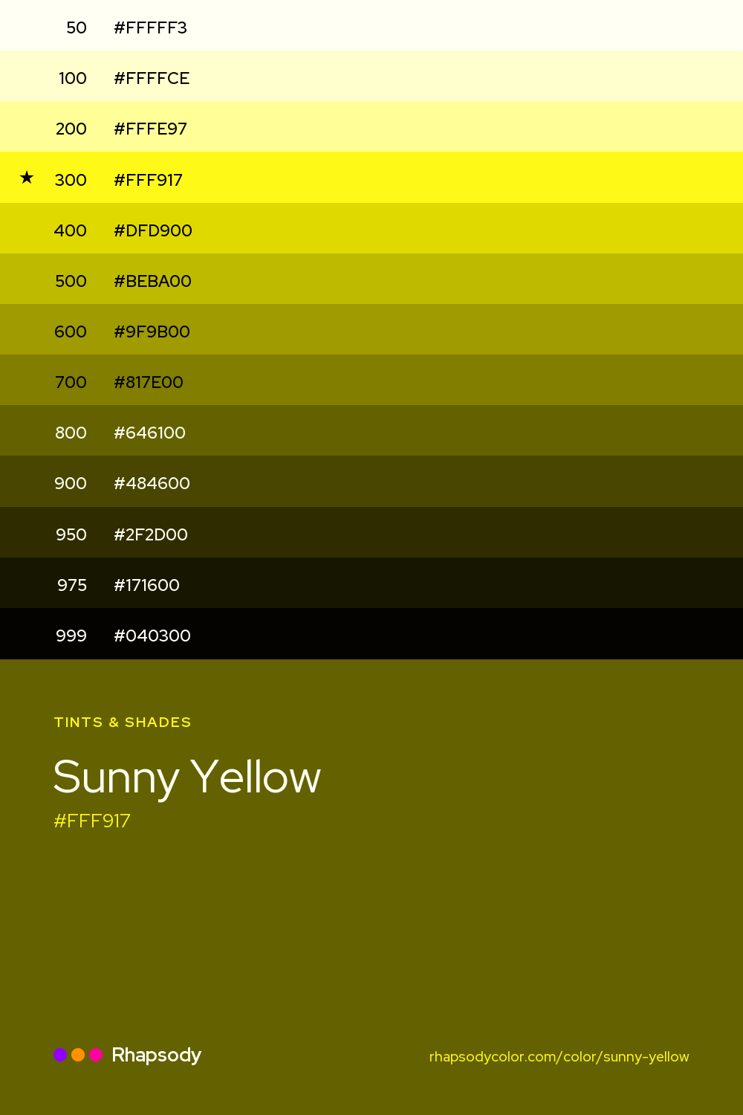Screen dimensions: 743x1115
Task: Click the purple dot in Rhapsody logo
Action: click(x=60, y=1055)
